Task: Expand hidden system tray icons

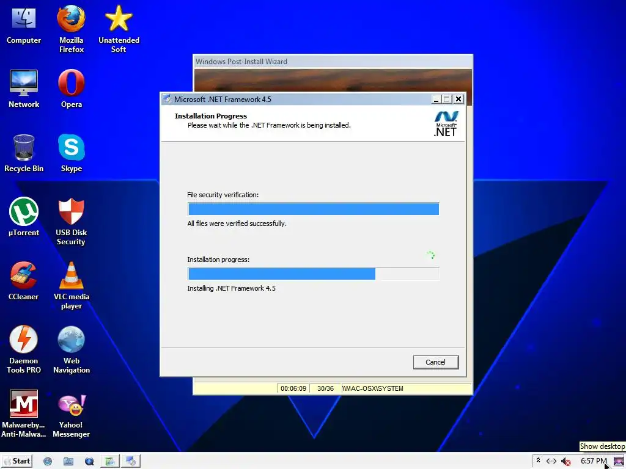Action: [x=538, y=460]
